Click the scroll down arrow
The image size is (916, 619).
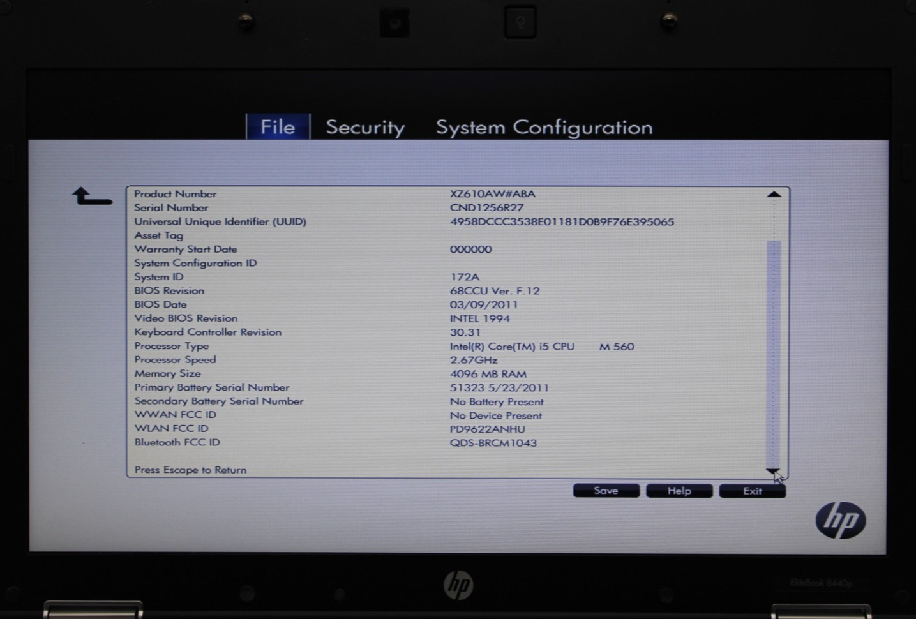773,472
